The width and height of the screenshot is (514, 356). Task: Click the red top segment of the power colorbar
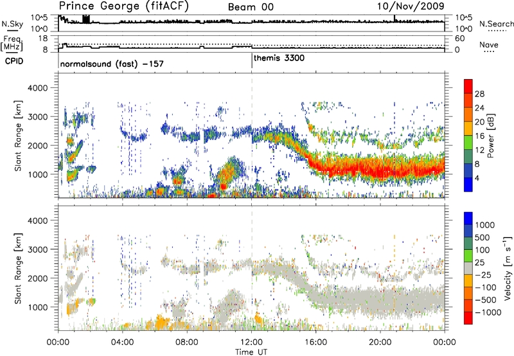pos(468,86)
